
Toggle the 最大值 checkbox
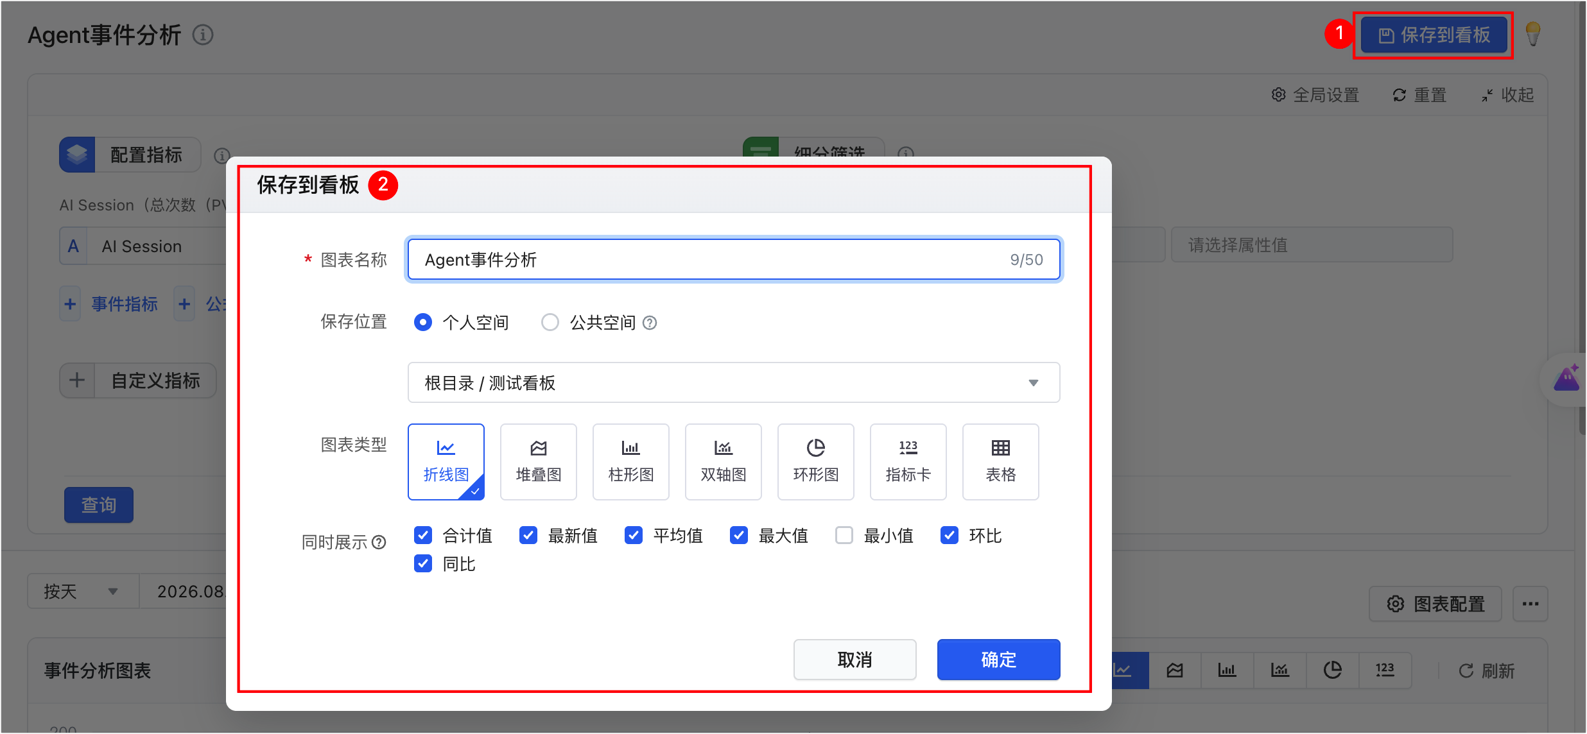(739, 535)
